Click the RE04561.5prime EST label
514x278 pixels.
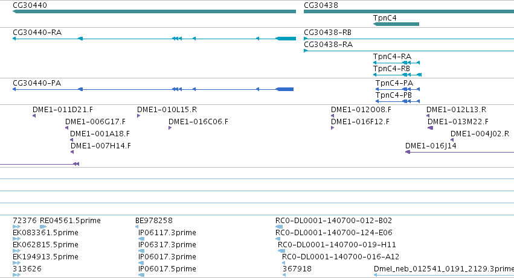[x=70, y=221]
